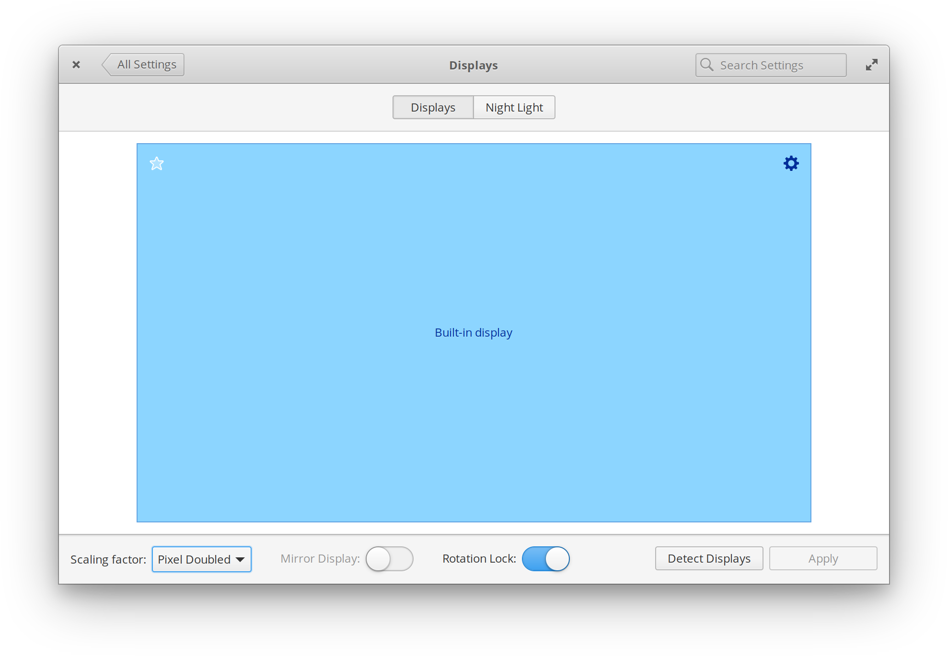
Task: Turn off Rotation Lock
Action: [x=545, y=559]
